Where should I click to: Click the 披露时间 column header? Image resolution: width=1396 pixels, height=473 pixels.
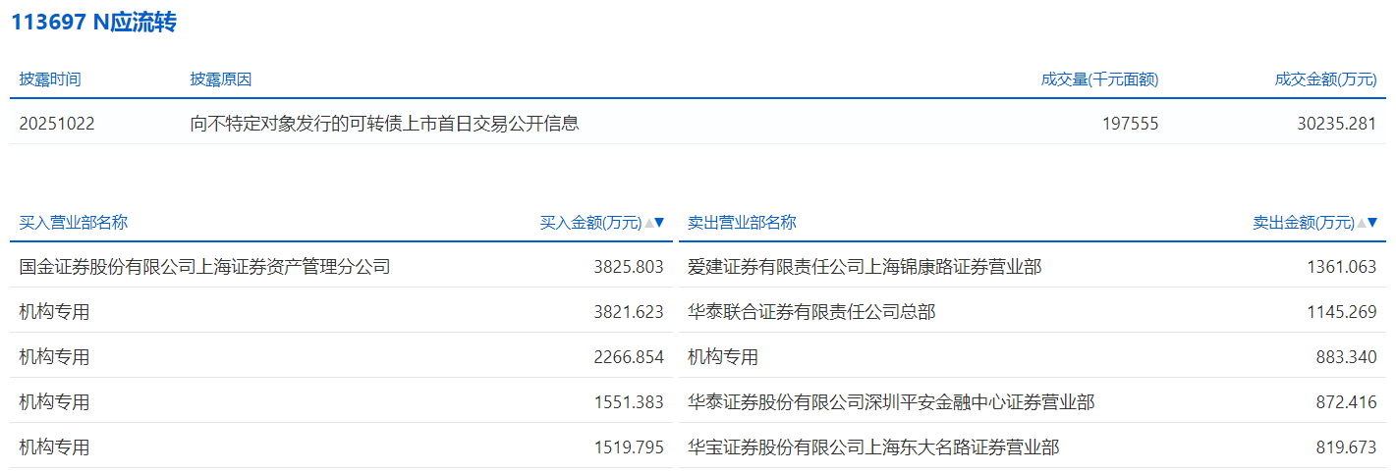point(50,79)
